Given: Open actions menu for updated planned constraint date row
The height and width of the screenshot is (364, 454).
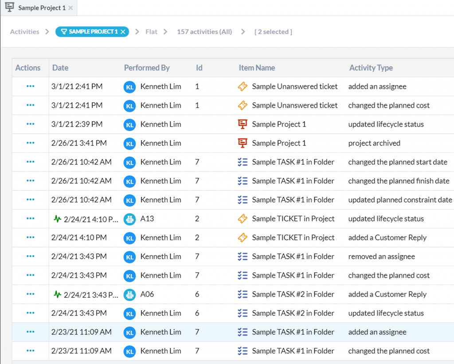Looking at the screenshot, I should click(x=30, y=200).
